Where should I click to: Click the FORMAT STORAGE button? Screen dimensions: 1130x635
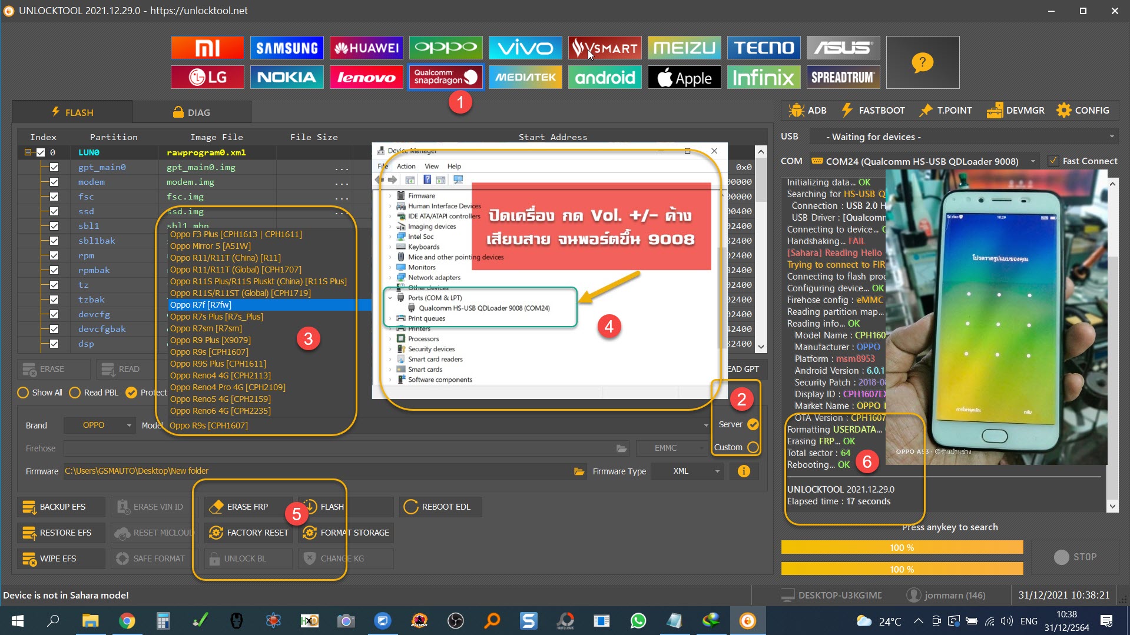[346, 533]
